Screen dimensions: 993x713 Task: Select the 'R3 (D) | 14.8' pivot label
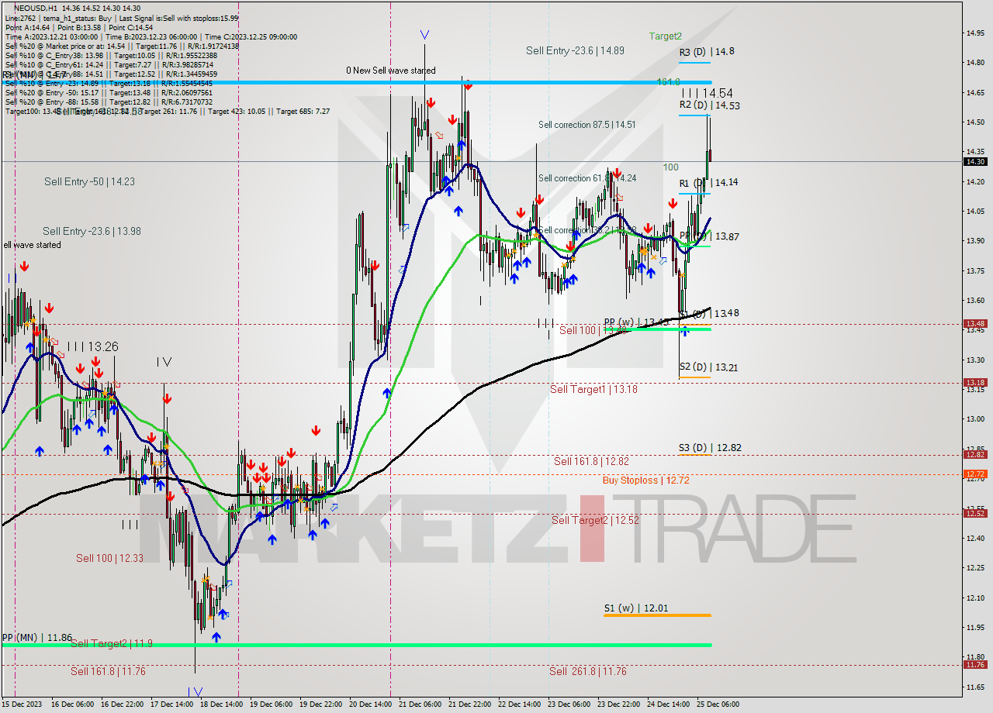tap(707, 52)
